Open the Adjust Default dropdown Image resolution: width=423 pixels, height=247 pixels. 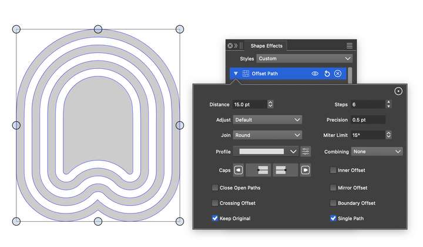point(267,120)
